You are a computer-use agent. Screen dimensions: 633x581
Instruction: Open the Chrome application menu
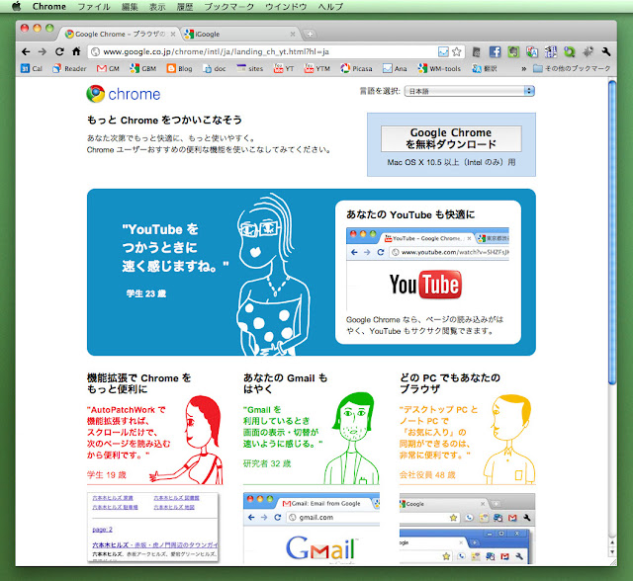[x=49, y=7]
